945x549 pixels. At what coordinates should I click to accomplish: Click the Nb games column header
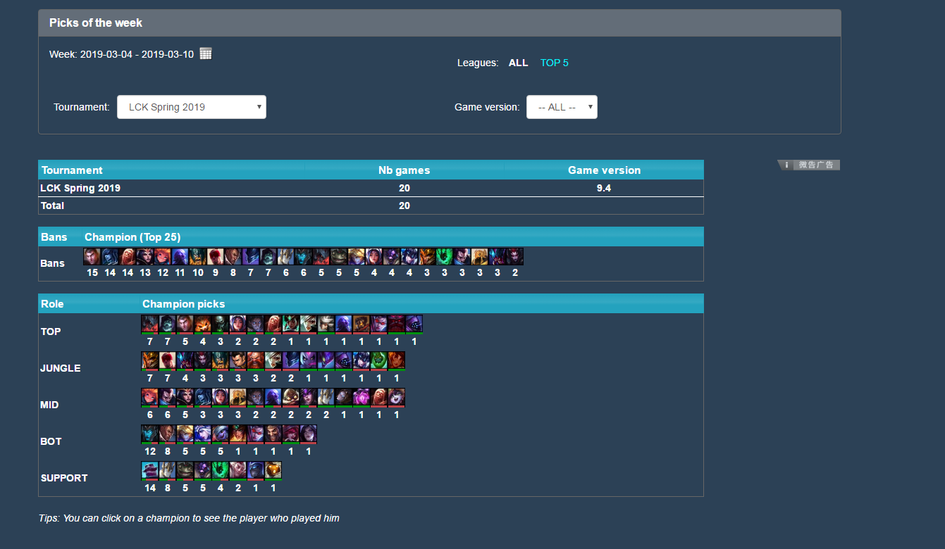pos(404,170)
